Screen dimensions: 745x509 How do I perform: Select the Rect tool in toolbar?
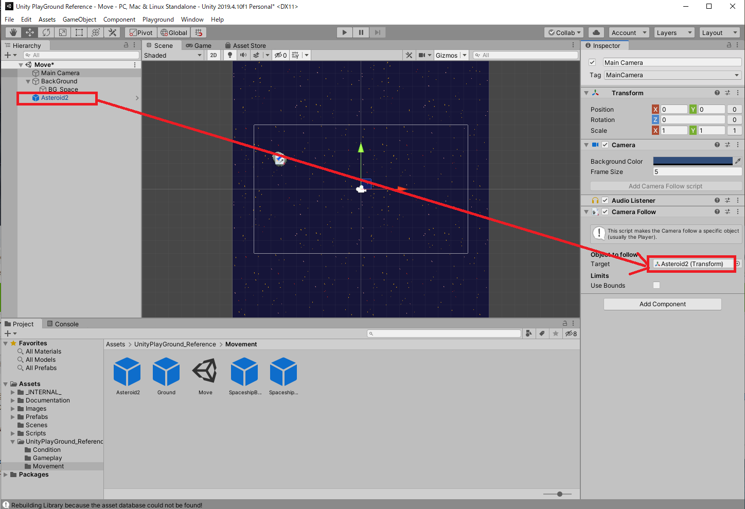(79, 32)
